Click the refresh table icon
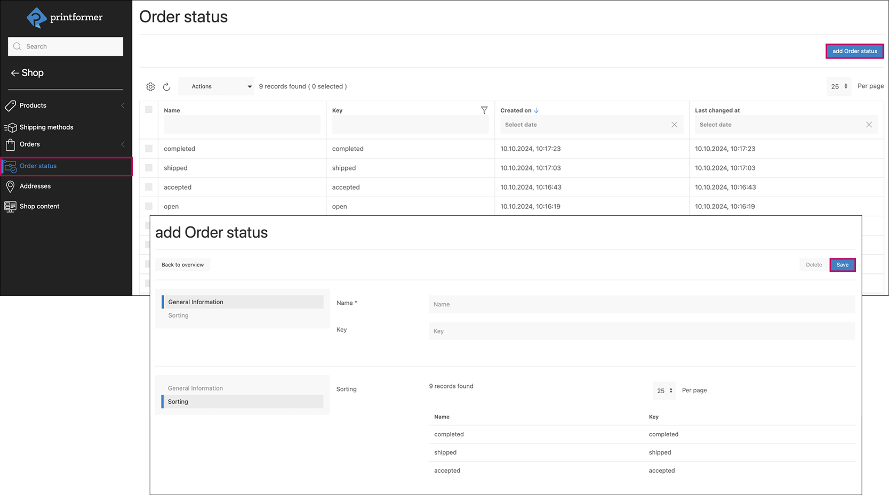Screen dimensions: 889x495 [166, 86]
